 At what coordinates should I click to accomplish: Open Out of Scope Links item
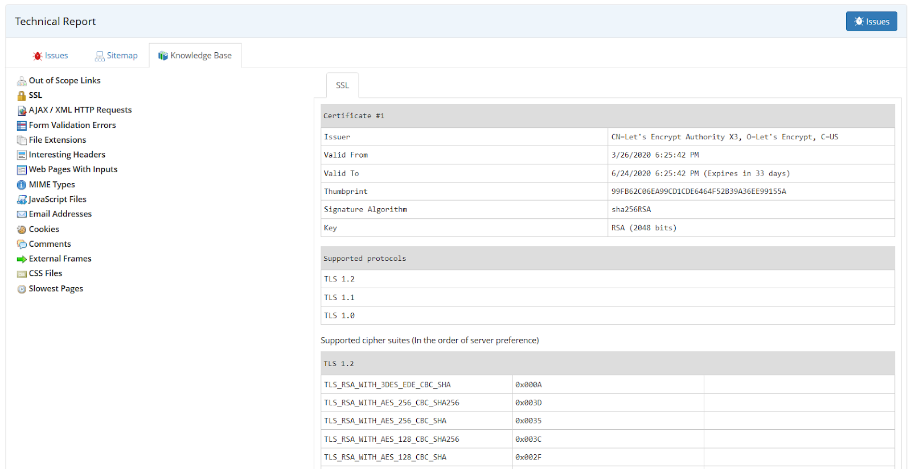pos(64,81)
